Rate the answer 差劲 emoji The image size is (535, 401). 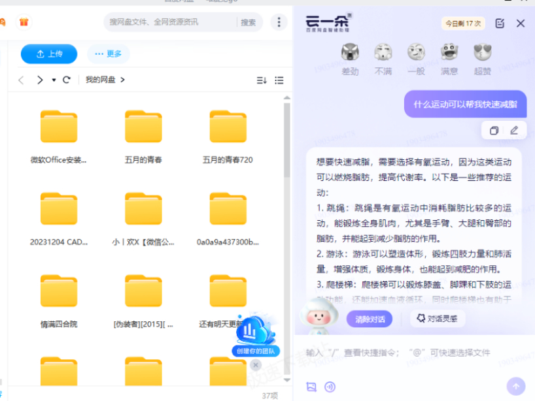350,59
